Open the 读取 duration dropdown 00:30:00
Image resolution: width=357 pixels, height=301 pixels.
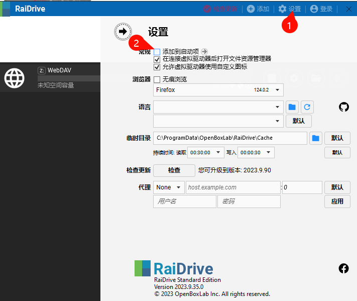(205, 152)
